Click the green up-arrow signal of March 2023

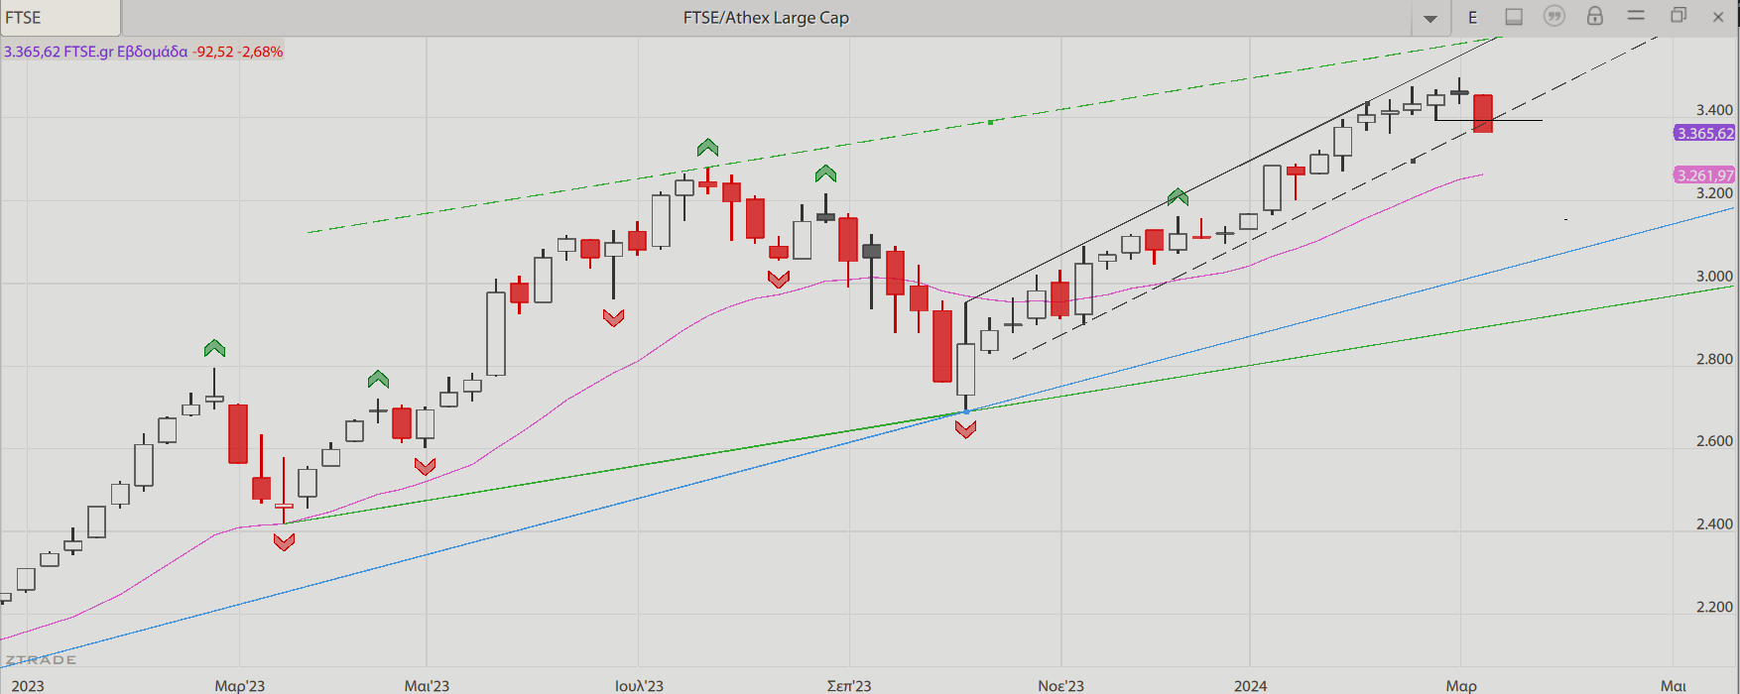[214, 348]
